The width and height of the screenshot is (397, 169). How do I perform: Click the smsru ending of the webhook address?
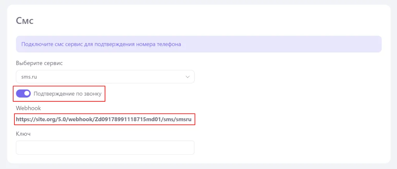coord(184,119)
